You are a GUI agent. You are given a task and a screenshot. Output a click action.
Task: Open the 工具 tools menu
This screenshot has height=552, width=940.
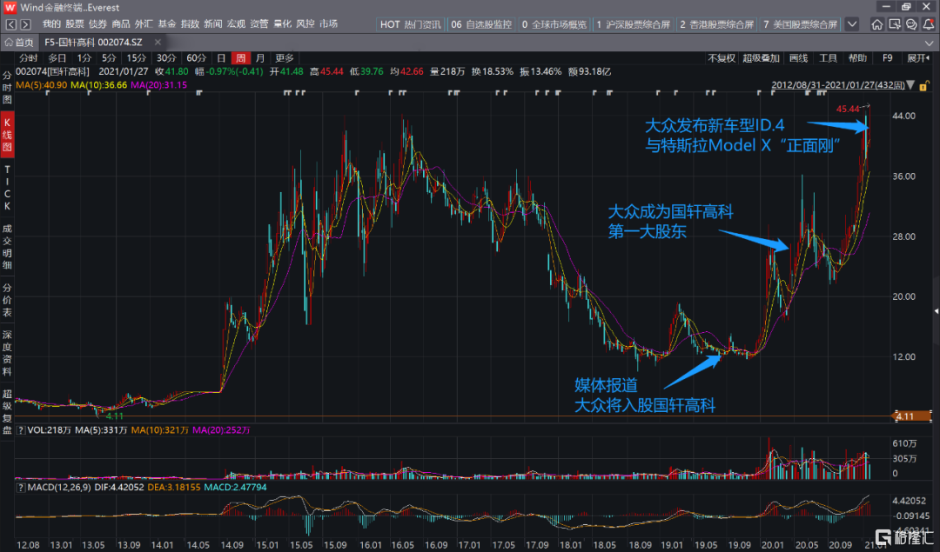click(828, 58)
